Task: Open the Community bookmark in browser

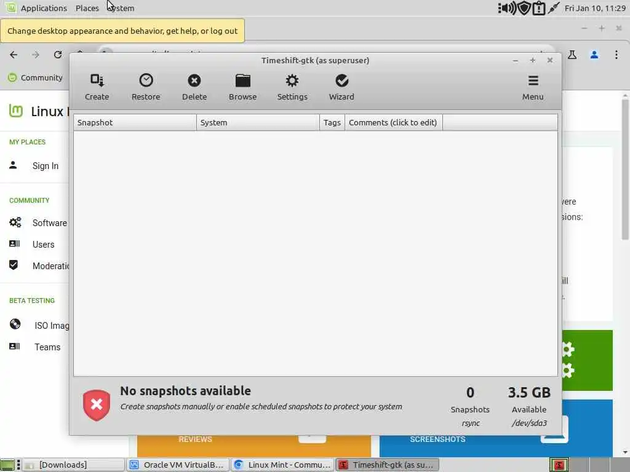Action: (x=35, y=77)
